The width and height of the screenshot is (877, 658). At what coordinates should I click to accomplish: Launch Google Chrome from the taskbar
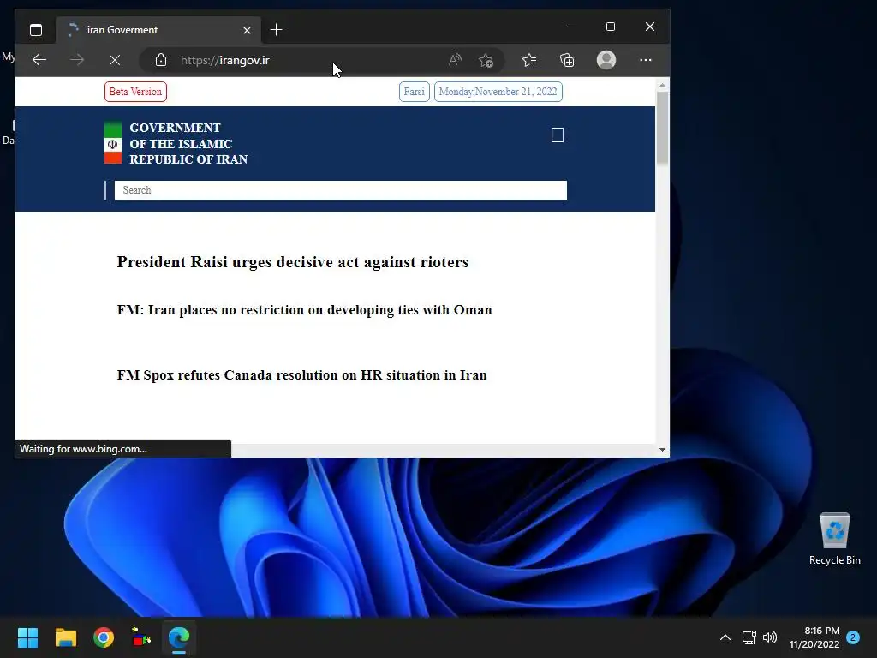click(104, 637)
